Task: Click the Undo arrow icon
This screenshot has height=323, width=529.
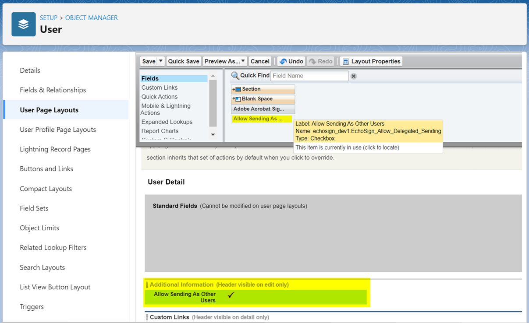Action: [283, 61]
